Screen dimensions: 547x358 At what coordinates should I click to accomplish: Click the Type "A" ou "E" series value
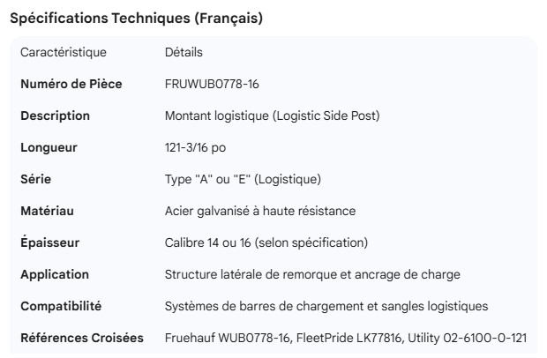coord(243,179)
